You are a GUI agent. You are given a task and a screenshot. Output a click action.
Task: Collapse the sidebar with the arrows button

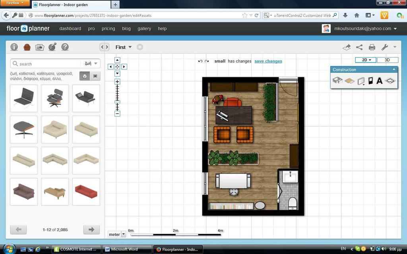coord(105,47)
